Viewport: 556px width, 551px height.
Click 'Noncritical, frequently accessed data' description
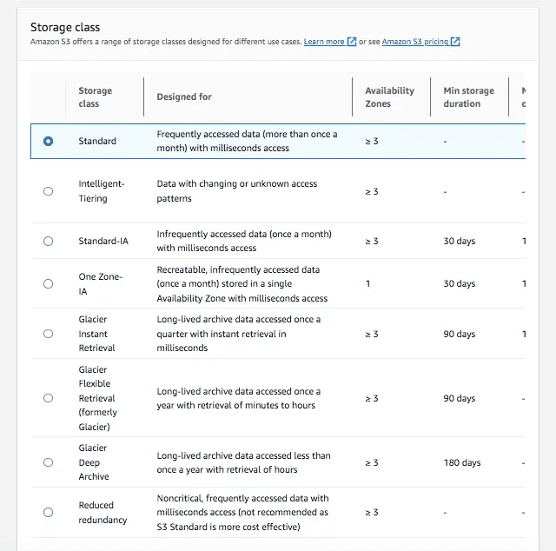coord(242,513)
